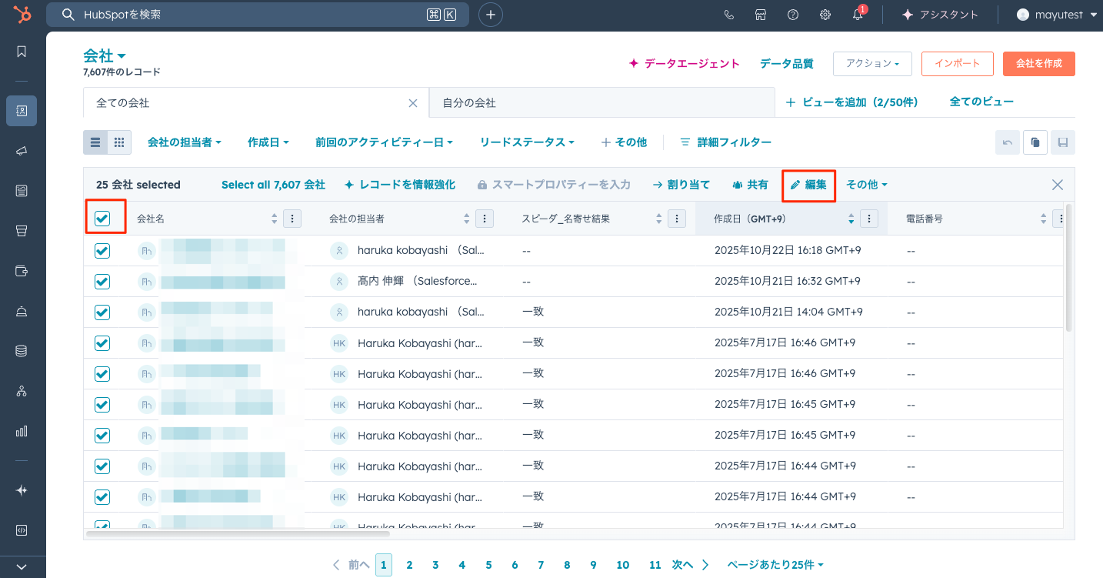This screenshot has height=578, width=1103.
Task: Switch to board grid view
Action: click(x=119, y=142)
